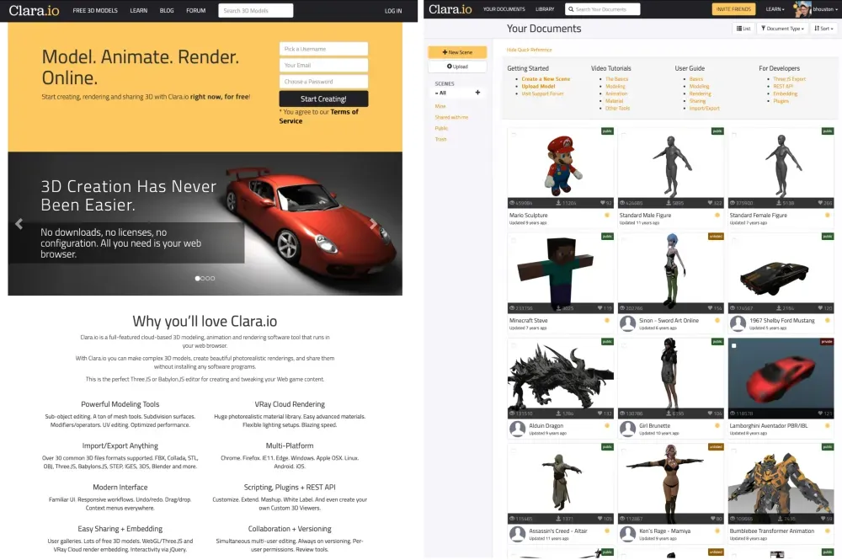Click the left carousel arrow on the homepage banner
842x560 pixels.
coord(19,223)
